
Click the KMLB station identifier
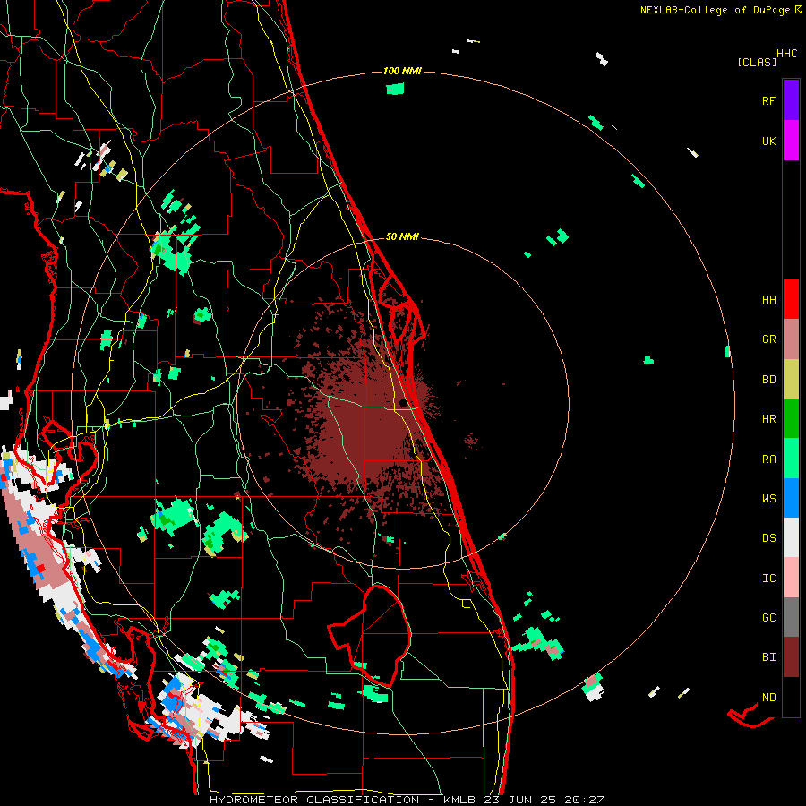pos(461,800)
